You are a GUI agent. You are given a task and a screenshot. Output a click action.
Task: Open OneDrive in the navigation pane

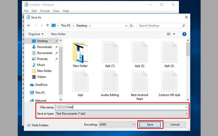[41, 85]
